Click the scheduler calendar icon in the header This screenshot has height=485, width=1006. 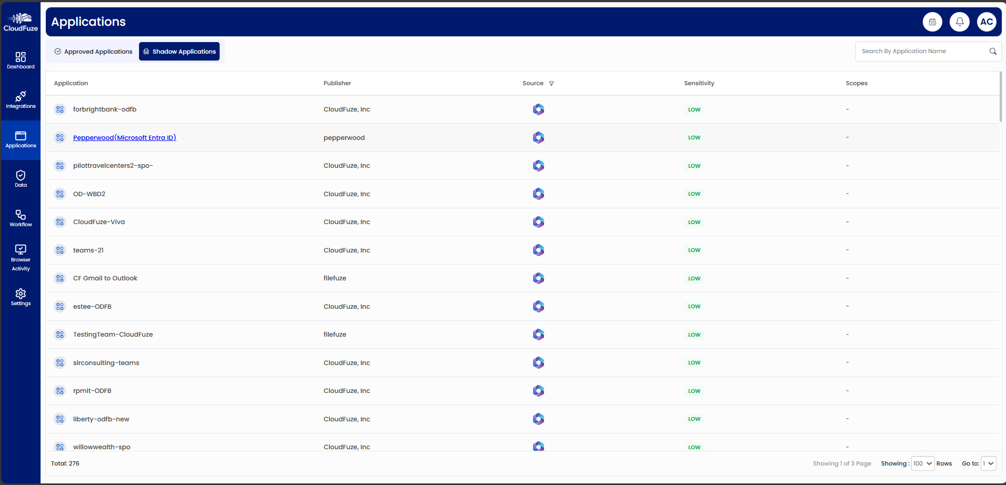931,22
